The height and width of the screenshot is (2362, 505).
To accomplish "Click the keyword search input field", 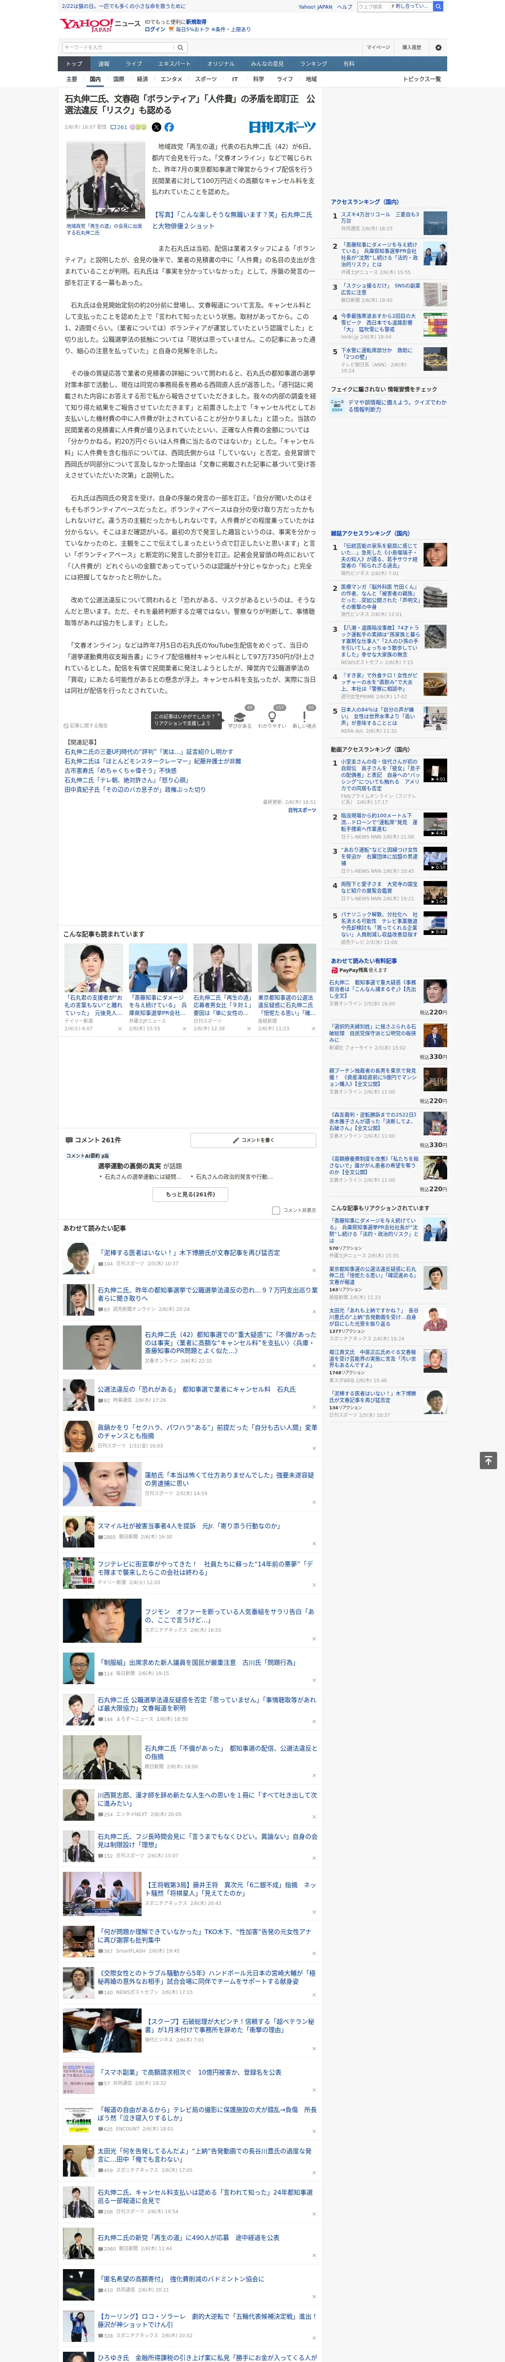I will (x=118, y=47).
